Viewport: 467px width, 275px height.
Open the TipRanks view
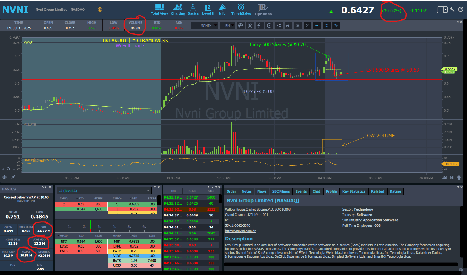263,10
